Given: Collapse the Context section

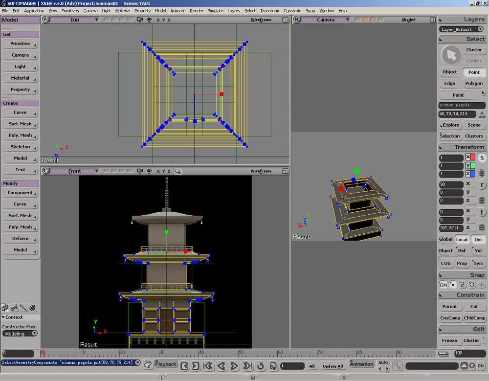Looking at the screenshot, I should point(3,317).
